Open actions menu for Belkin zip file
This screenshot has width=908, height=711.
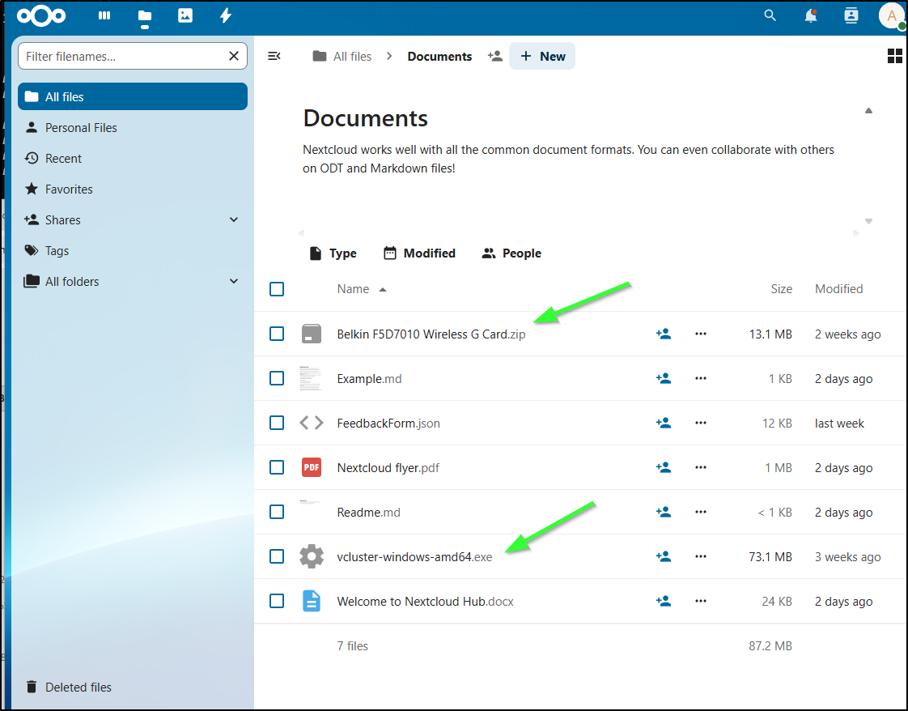click(x=701, y=334)
